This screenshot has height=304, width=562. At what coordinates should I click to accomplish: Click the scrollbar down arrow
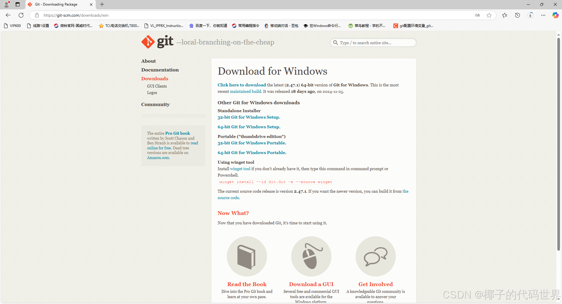click(558, 300)
